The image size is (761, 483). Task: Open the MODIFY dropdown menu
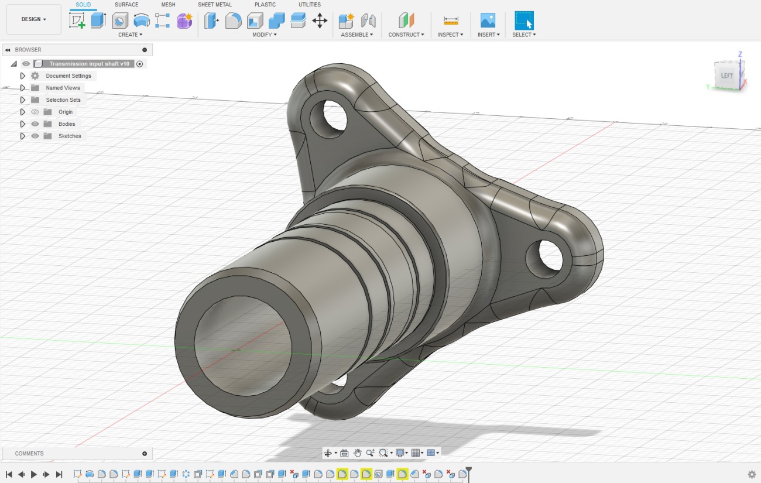(265, 35)
